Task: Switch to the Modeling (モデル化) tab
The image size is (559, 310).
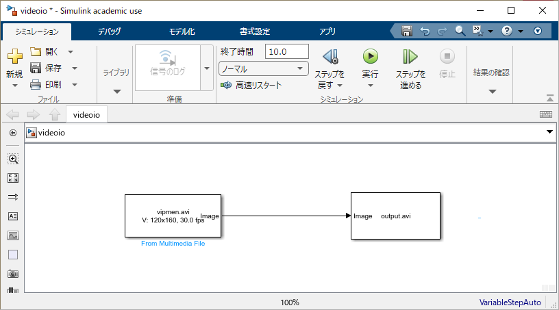Action: [x=182, y=31]
